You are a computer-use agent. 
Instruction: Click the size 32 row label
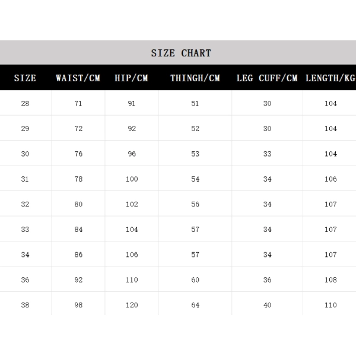coord(25,204)
